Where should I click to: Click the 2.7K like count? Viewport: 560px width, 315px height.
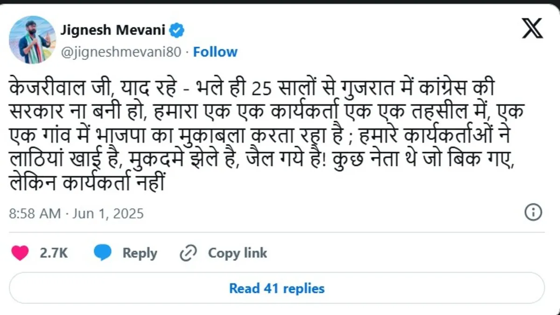coord(53,252)
